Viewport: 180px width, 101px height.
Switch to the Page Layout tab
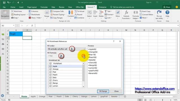pos(32,7)
